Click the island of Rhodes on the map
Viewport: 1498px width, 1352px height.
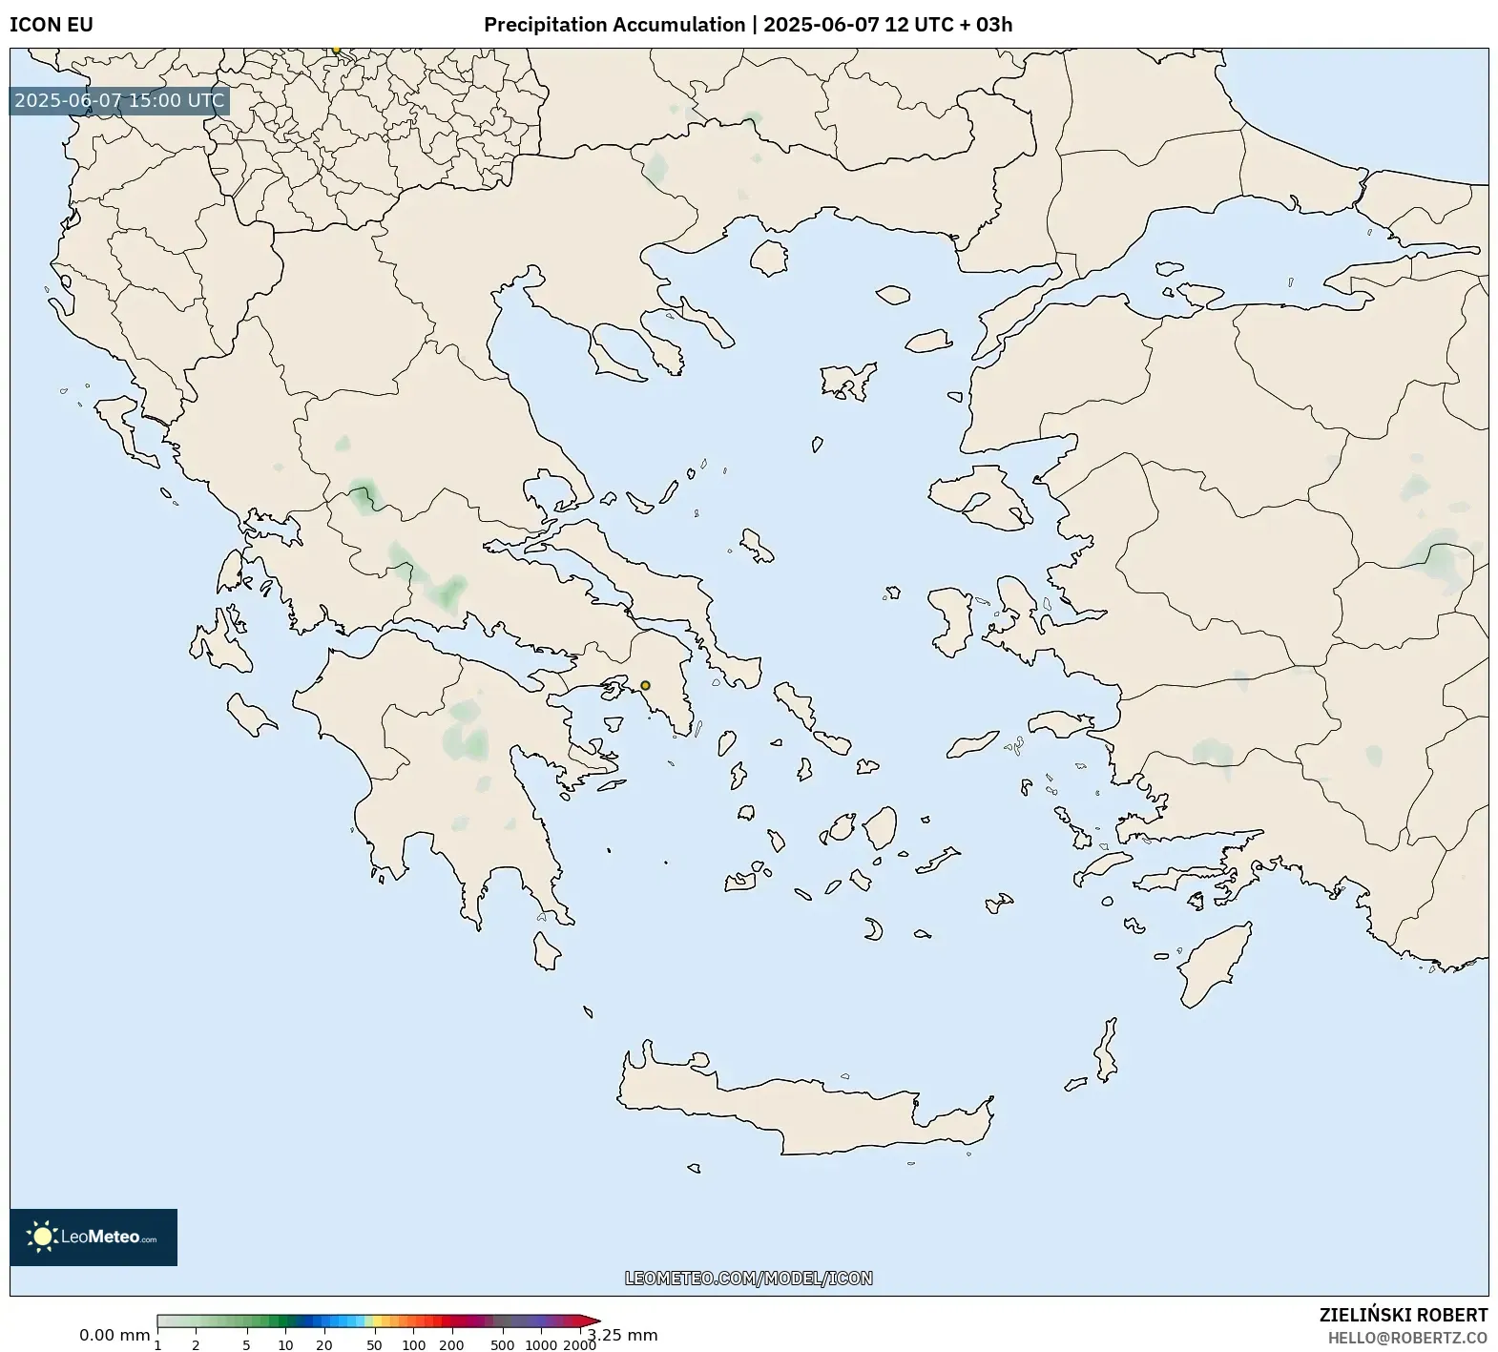[1214, 964]
